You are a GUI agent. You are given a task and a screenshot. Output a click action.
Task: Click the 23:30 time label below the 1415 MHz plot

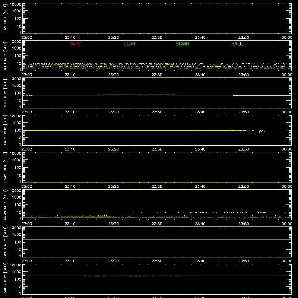[x=157, y=149]
